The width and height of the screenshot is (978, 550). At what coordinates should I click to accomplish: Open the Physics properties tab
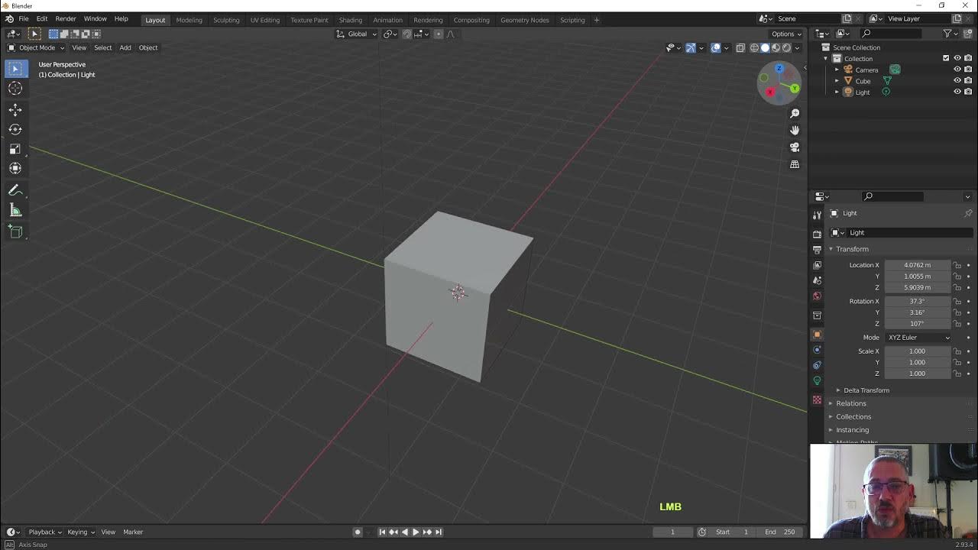click(817, 350)
